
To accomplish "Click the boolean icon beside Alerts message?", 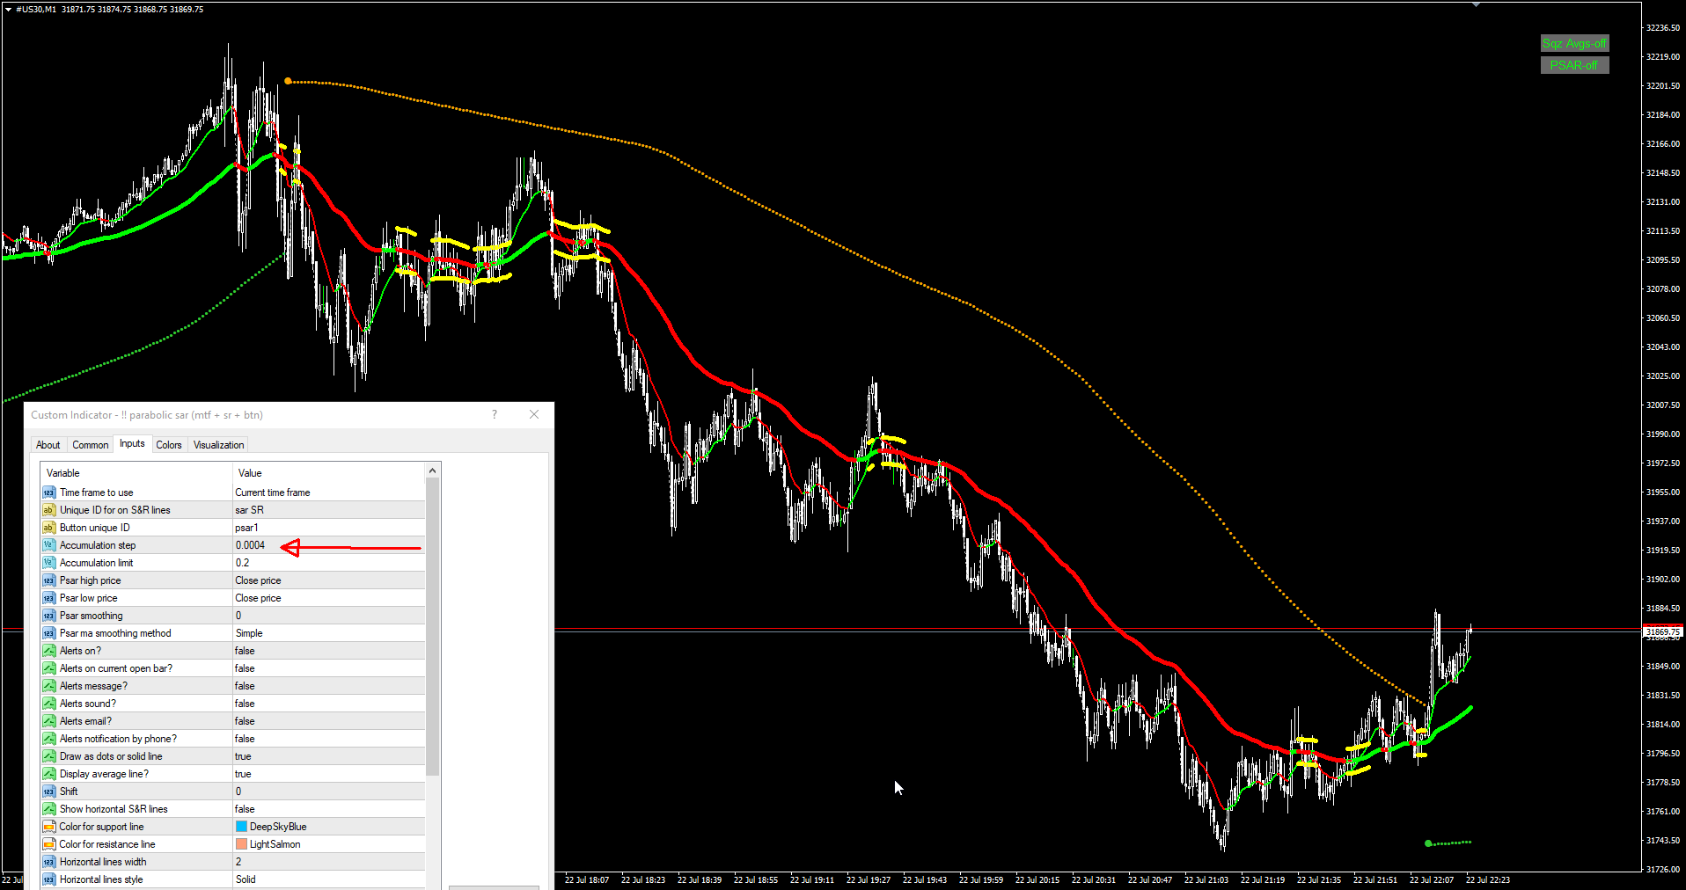I will click(x=48, y=686).
